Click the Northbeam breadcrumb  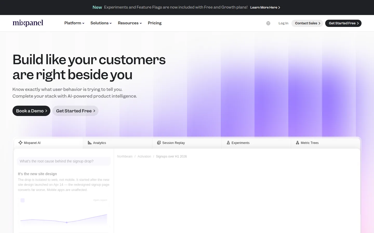(x=125, y=157)
